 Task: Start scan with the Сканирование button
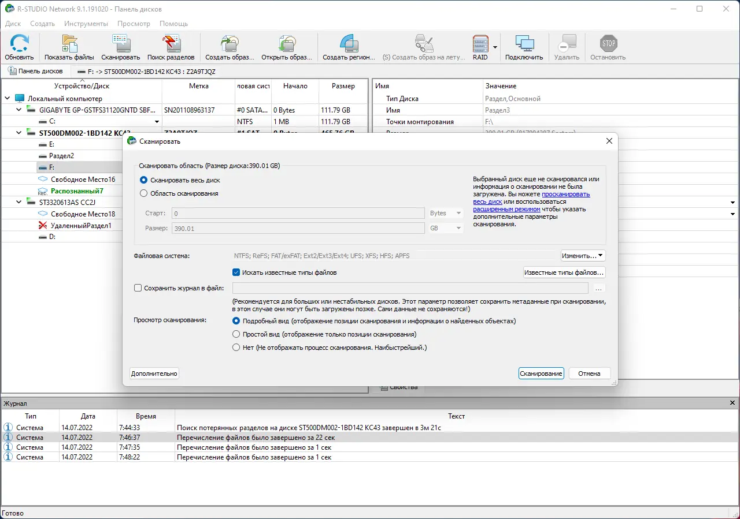[x=541, y=374]
